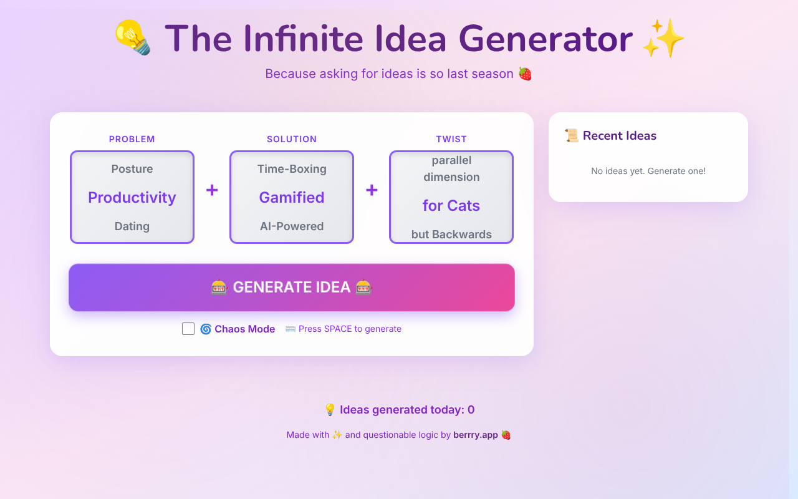This screenshot has width=798, height=499.
Task: Select Productivity in the Problem reel
Action: tap(132, 197)
